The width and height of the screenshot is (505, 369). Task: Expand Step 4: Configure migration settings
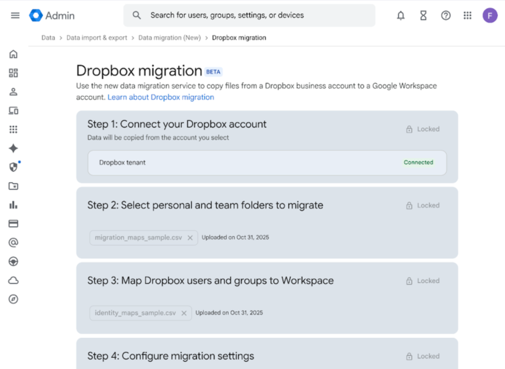point(171,356)
